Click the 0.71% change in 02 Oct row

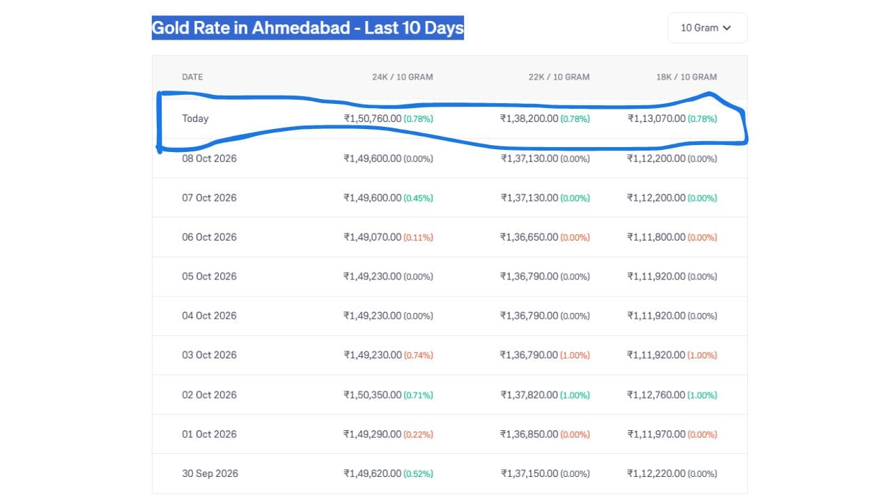[x=418, y=395]
